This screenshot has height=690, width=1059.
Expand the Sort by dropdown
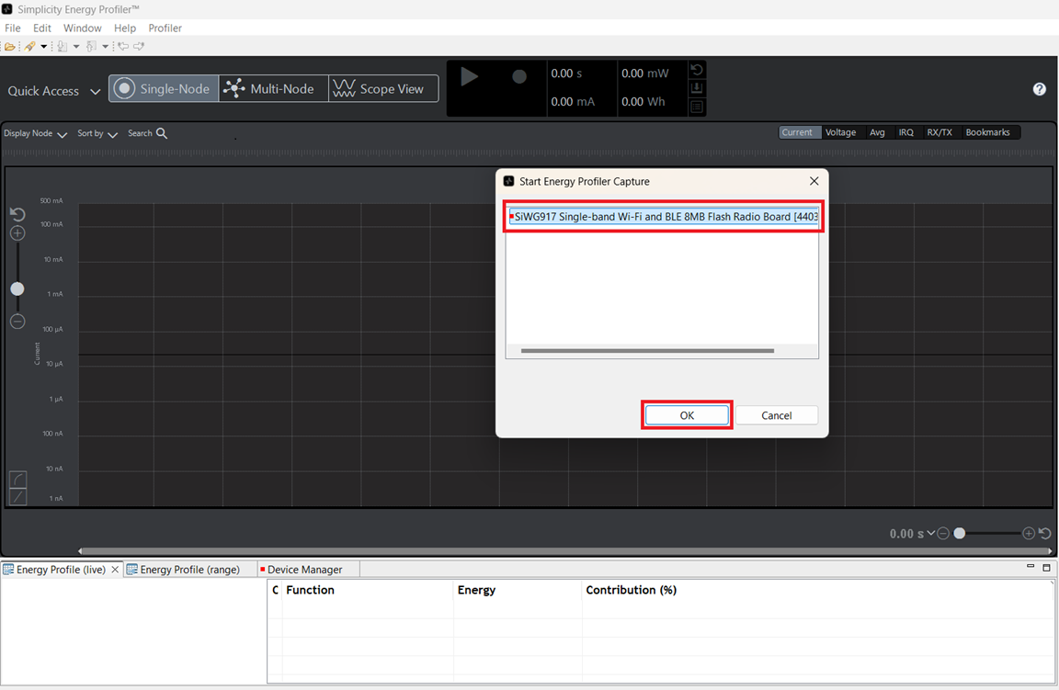(x=96, y=133)
